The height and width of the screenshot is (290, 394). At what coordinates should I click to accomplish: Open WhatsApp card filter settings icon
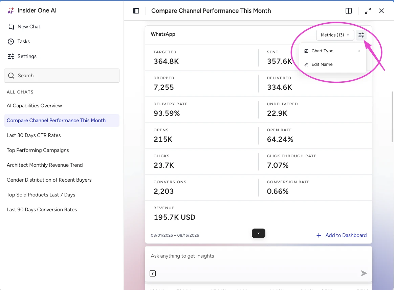(361, 35)
